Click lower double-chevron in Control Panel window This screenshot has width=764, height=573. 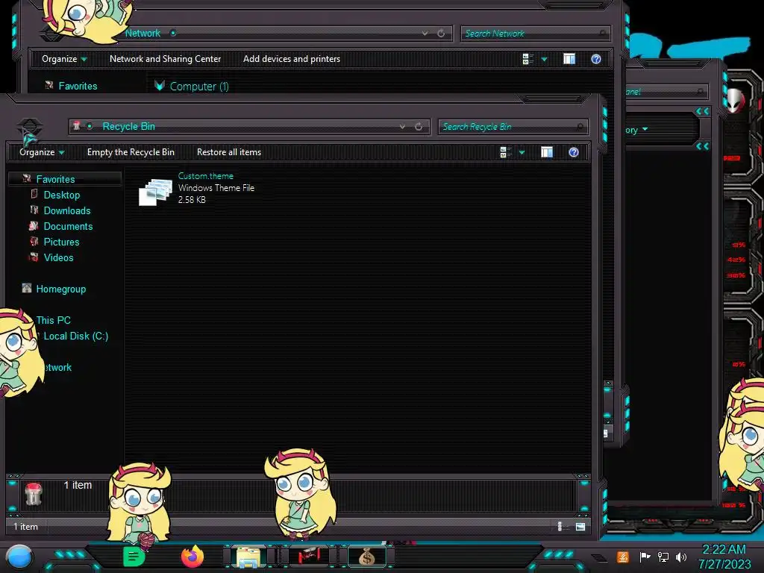703,146
